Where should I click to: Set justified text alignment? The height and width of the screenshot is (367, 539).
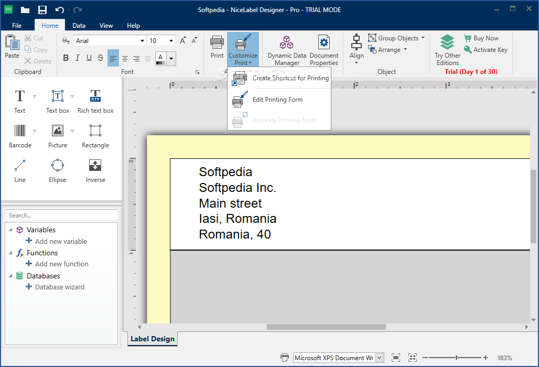pos(148,58)
